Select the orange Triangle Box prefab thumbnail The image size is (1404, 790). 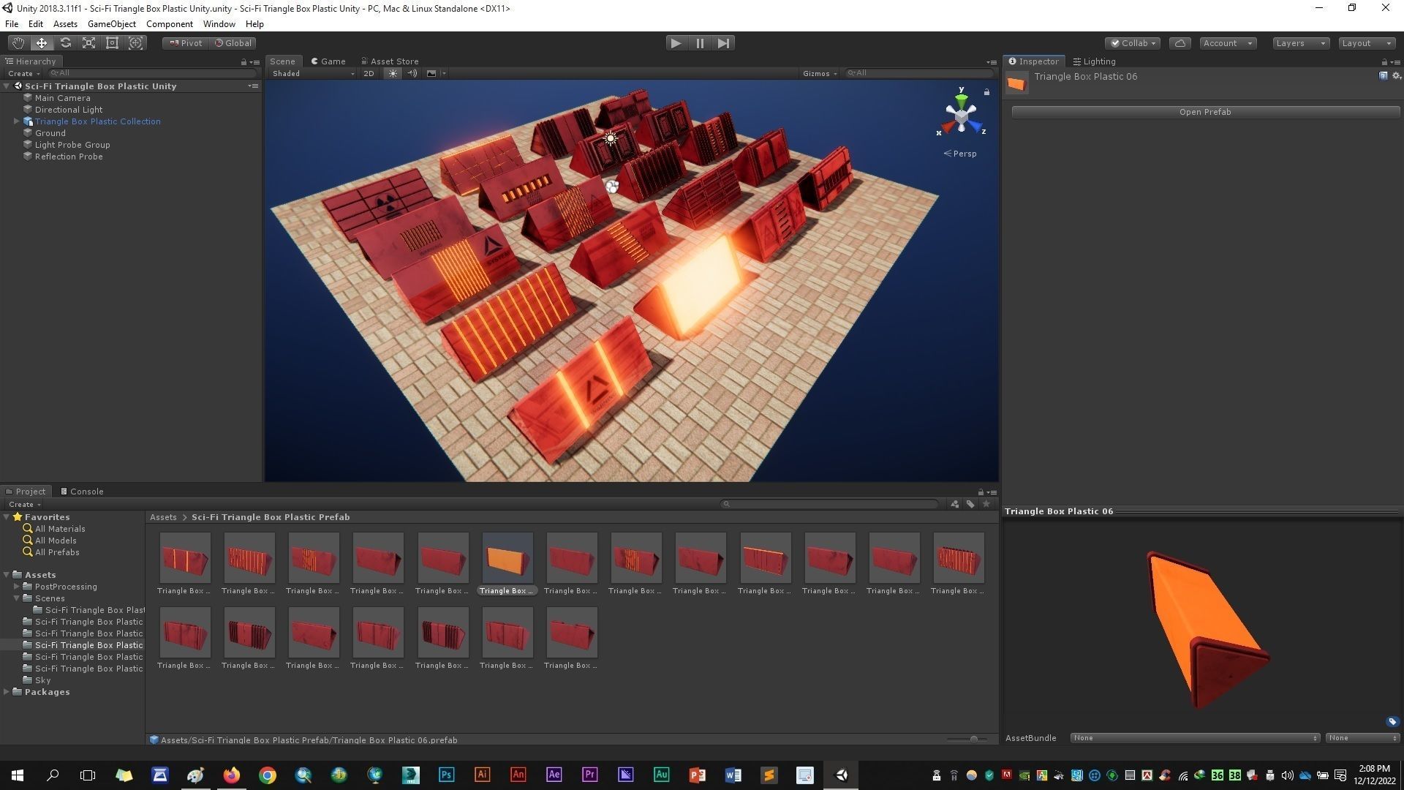pos(507,558)
